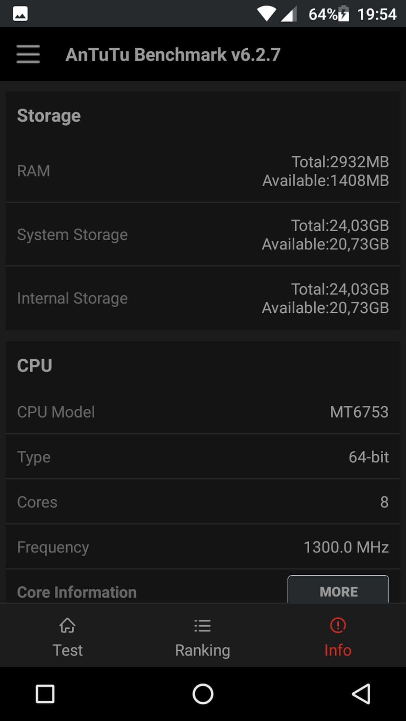The width and height of the screenshot is (406, 721).
Task: Tap the Ranking list icon
Action: (x=202, y=625)
